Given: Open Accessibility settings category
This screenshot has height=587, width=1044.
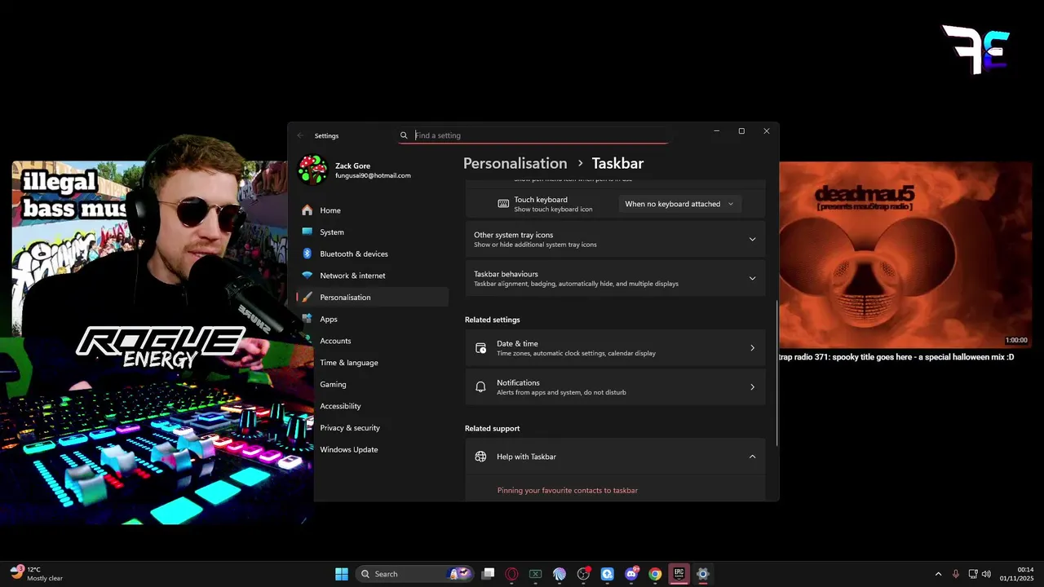Looking at the screenshot, I should 373,406.
